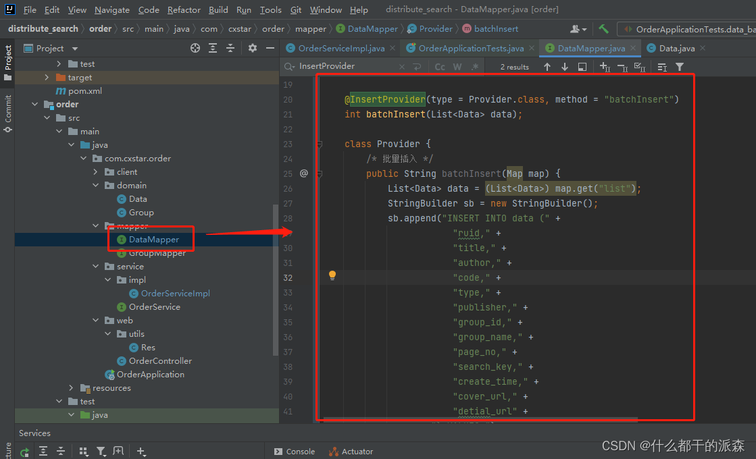756x459 pixels.
Task: Go to previous search occurrence
Action: click(547, 67)
